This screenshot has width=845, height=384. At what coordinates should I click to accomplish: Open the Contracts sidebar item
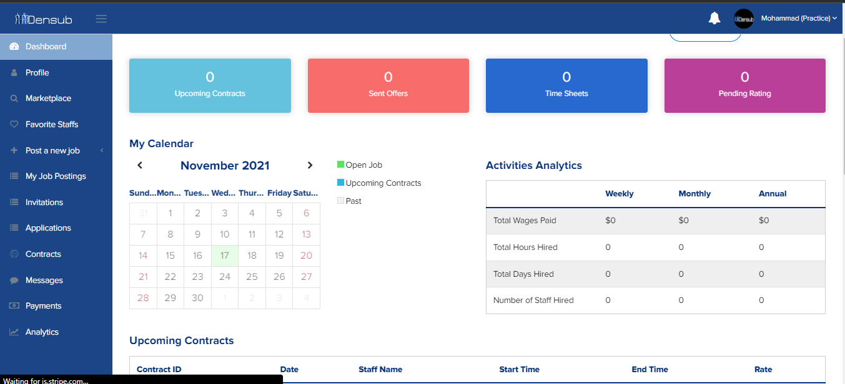(43, 254)
